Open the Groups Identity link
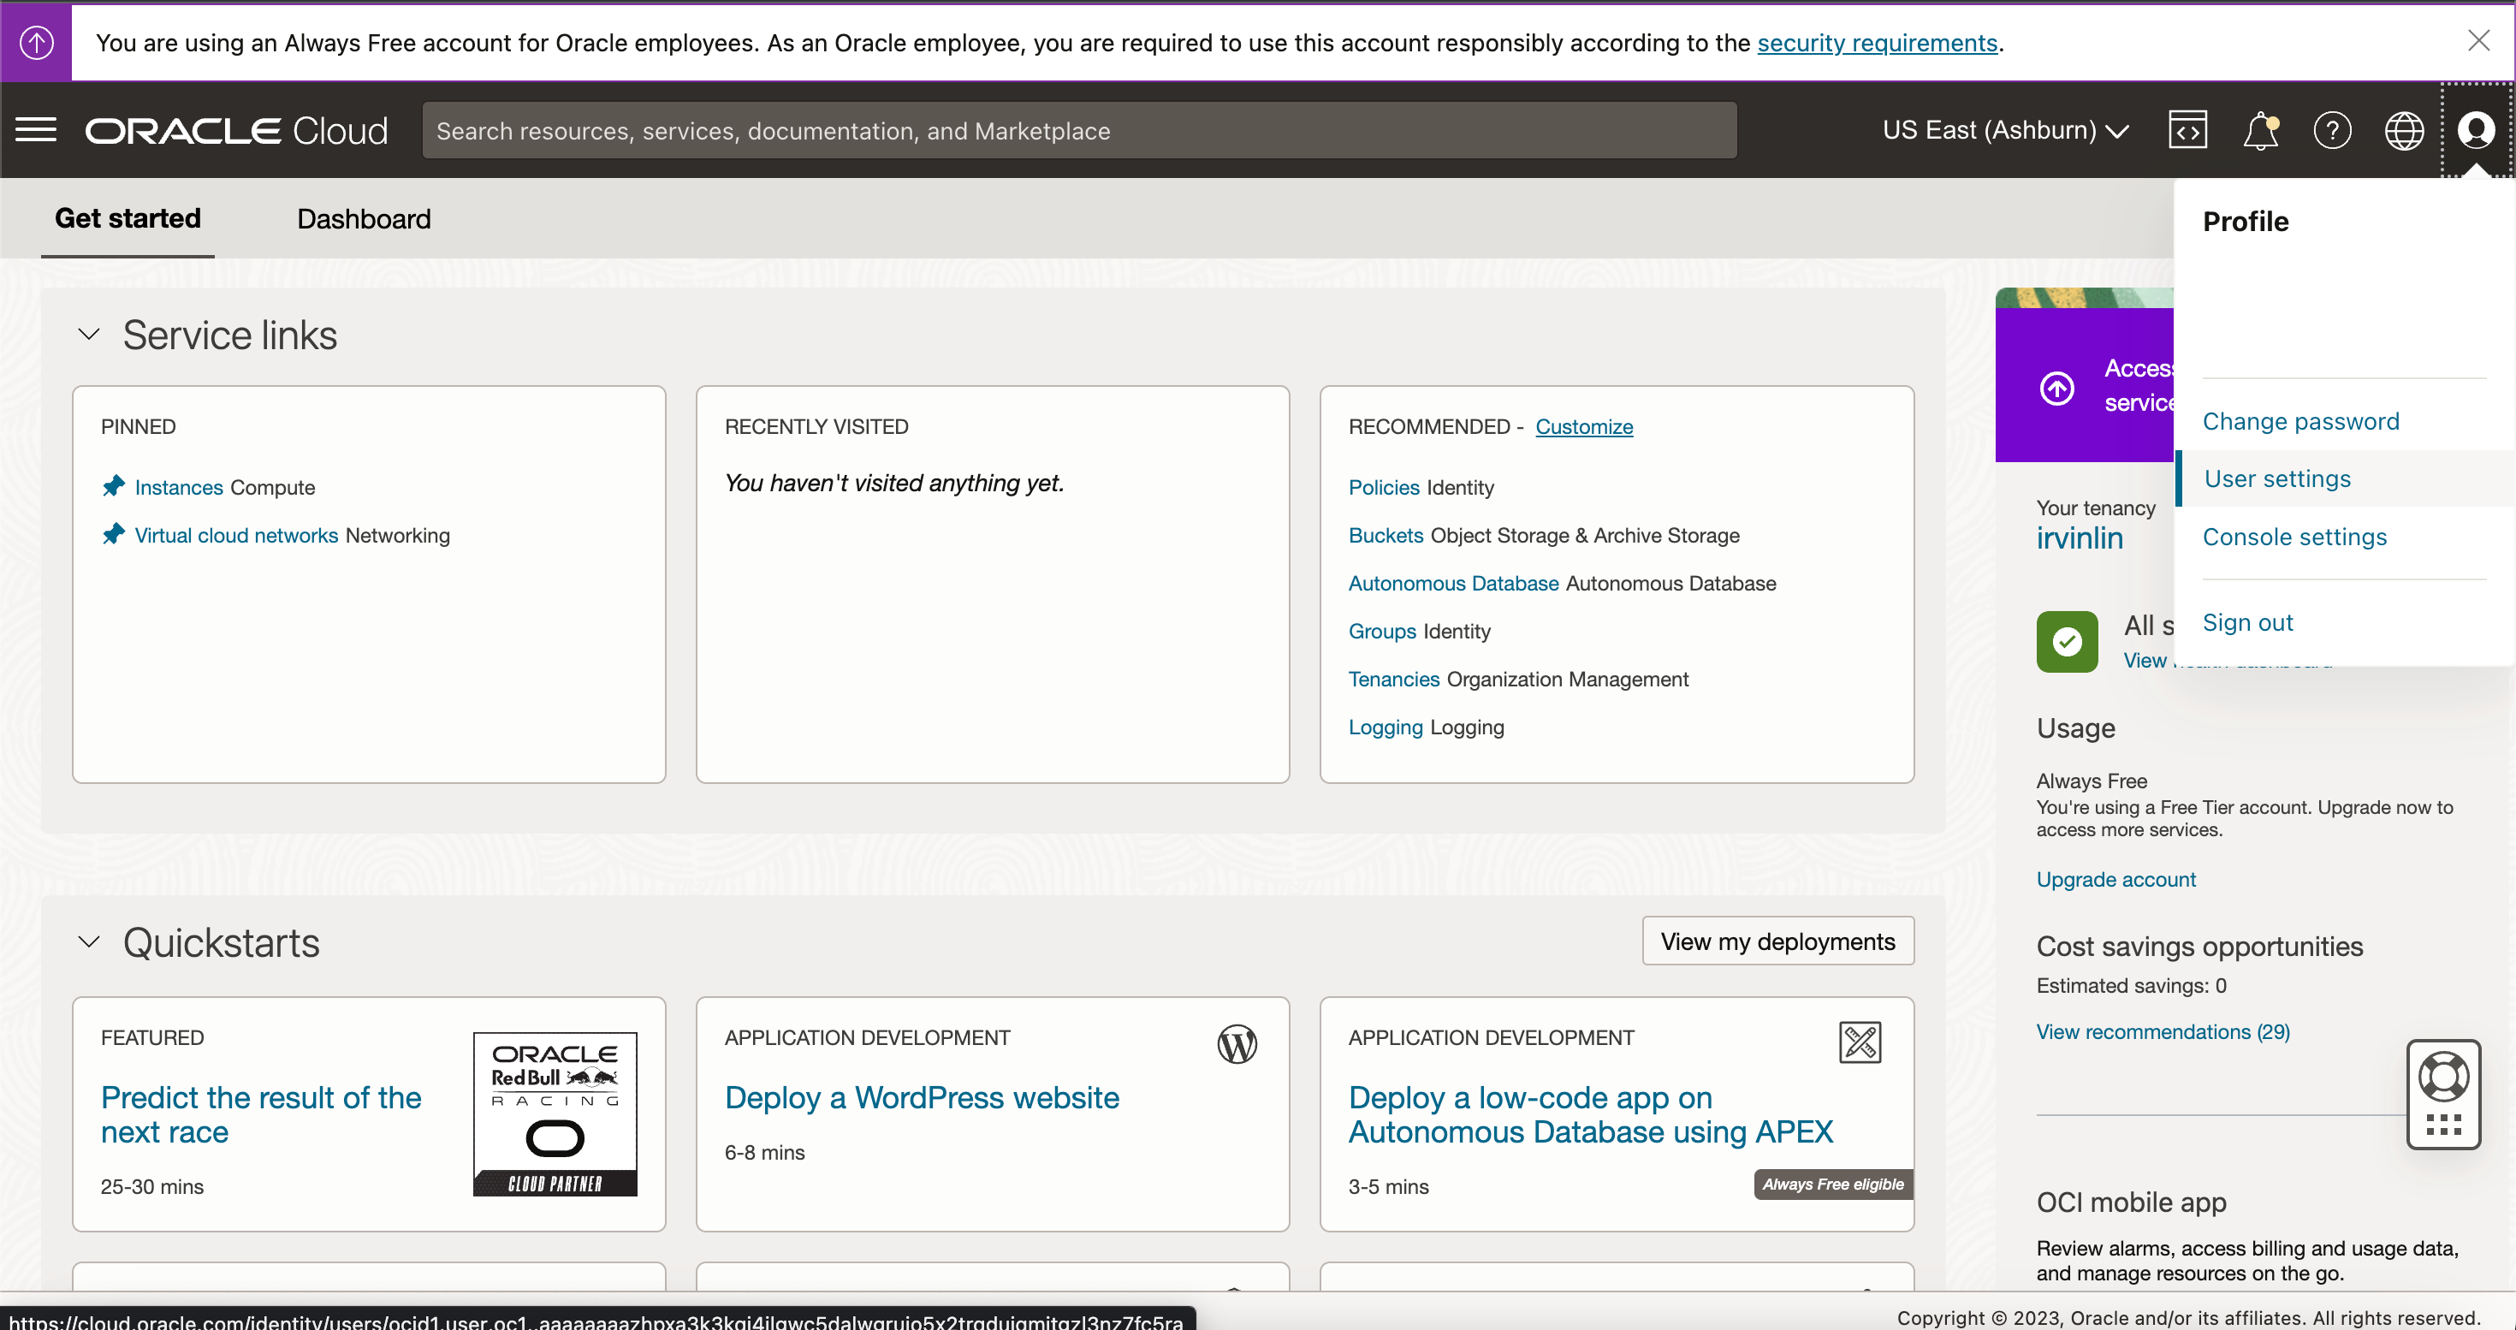This screenshot has height=1330, width=2516. [x=1382, y=631]
